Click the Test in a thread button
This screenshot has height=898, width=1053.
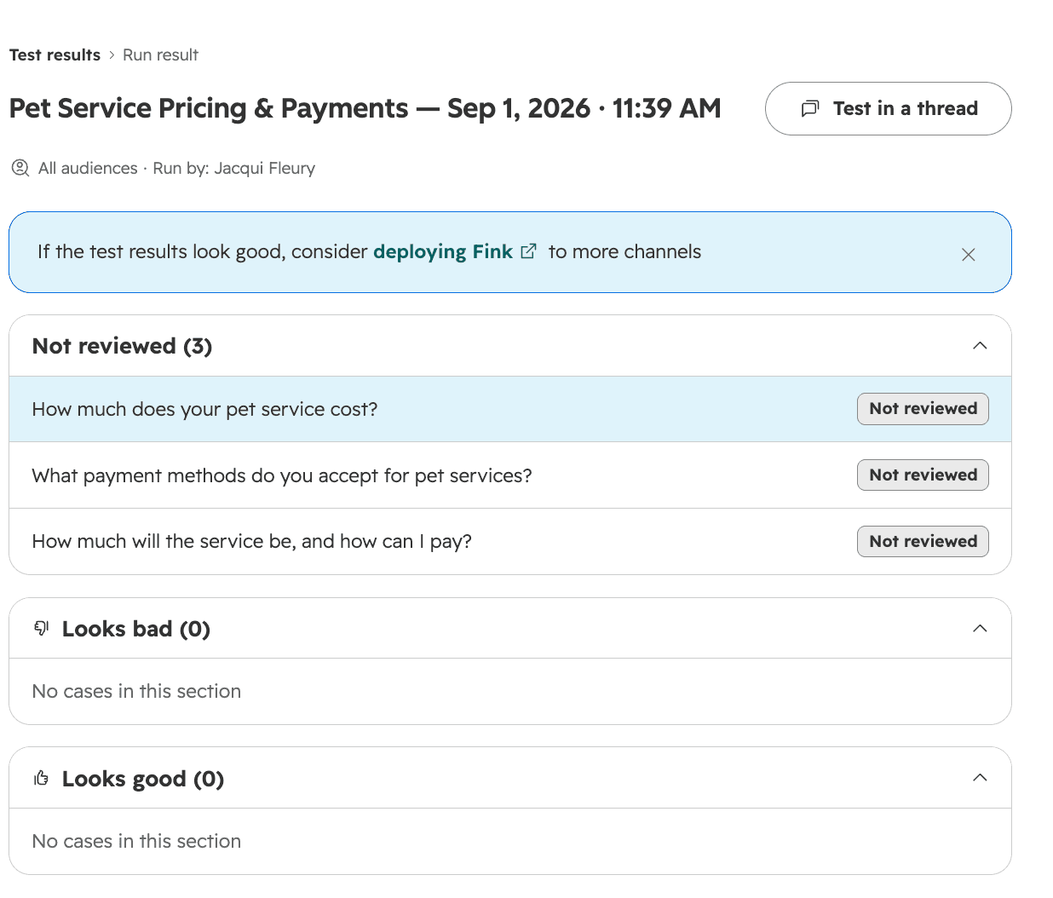pyautogui.click(x=888, y=108)
